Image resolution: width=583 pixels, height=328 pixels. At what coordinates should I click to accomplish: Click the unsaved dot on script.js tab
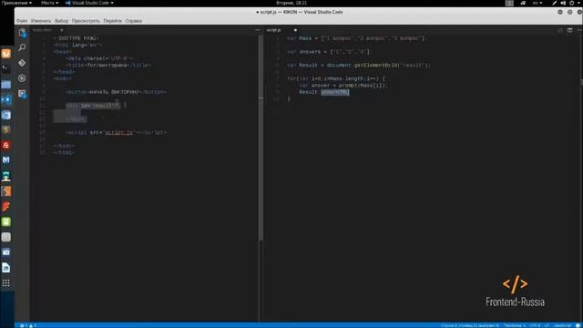pos(295,30)
